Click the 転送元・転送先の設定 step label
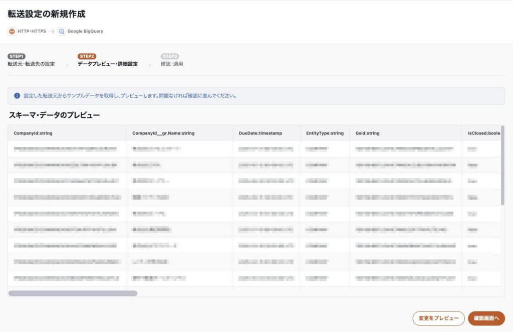This screenshot has height=332, width=513. (x=31, y=64)
